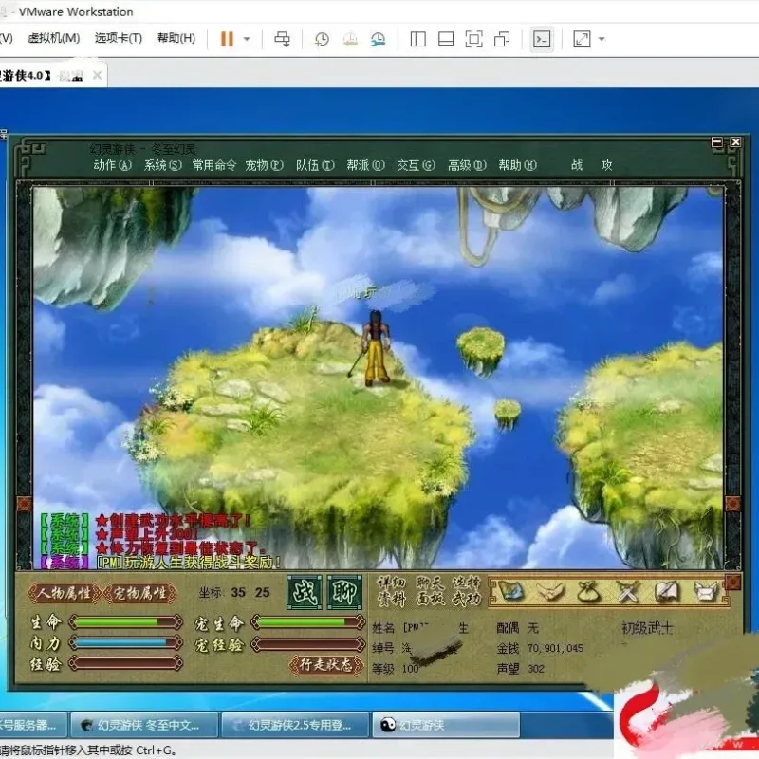Click the 生命 health bar
This screenshot has height=759, width=759.
coord(126,622)
